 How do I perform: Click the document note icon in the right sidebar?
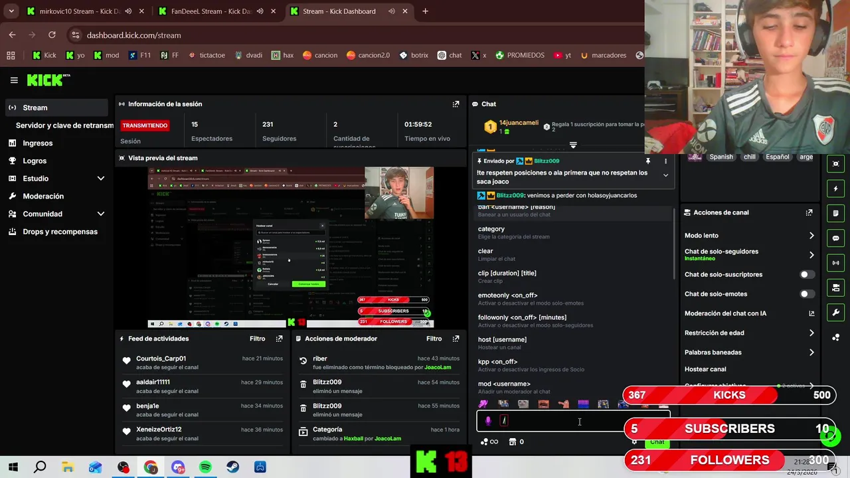[835, 213]
